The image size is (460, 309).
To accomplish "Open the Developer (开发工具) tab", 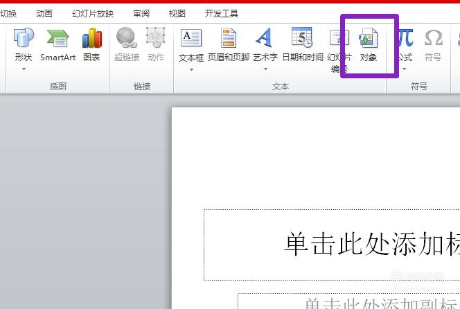I will [222, 13].
